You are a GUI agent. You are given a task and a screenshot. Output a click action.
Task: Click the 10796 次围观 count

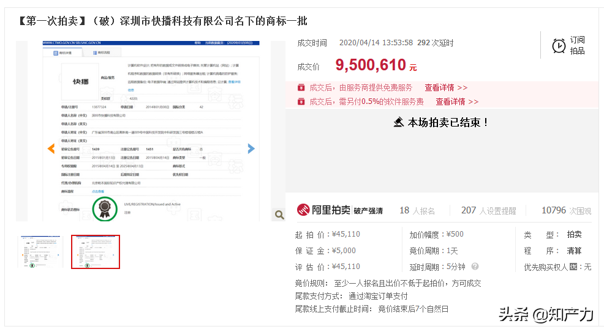point(566,210)
